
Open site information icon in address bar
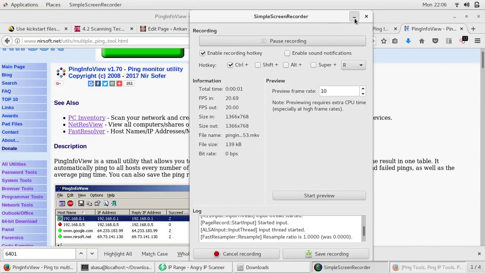(17, 41)
